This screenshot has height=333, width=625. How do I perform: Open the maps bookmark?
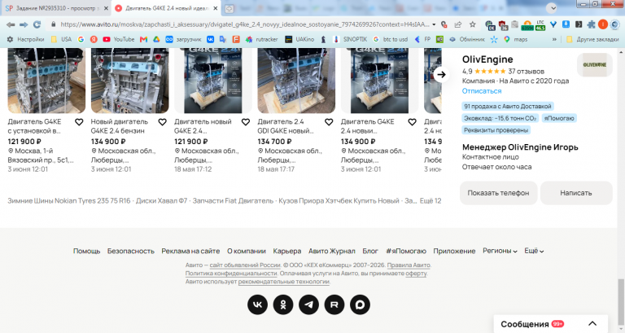(515, 39)
